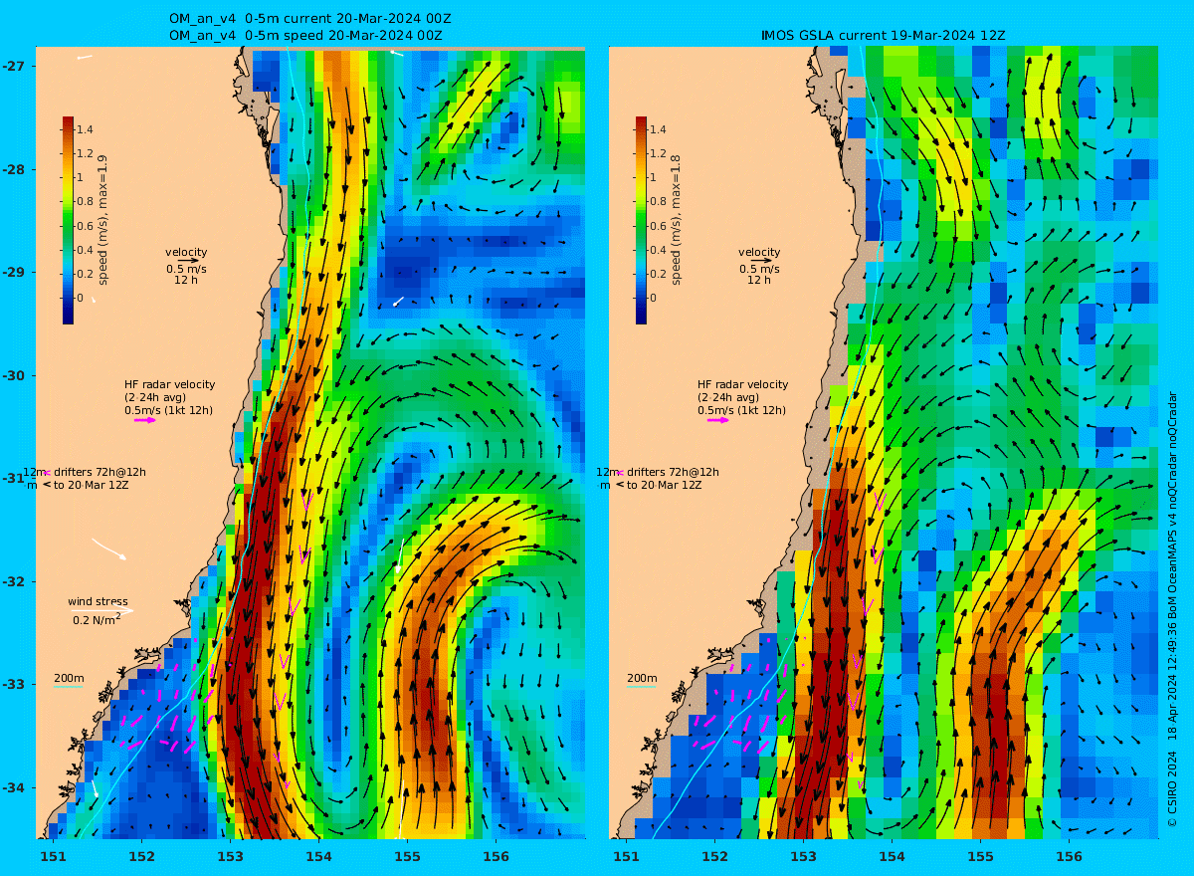This screenshot has width=1194, height=876.
Task: Click the '12 h' text under right map velocity legend
Action: [759, 280]
